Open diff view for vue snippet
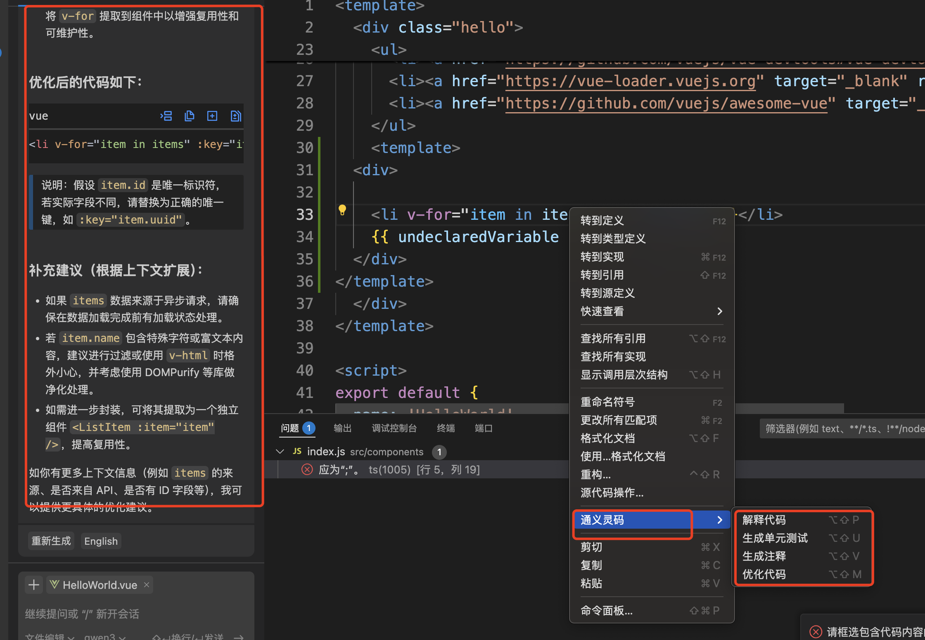Viewport: 925px width, 640px height. (235, 116)
